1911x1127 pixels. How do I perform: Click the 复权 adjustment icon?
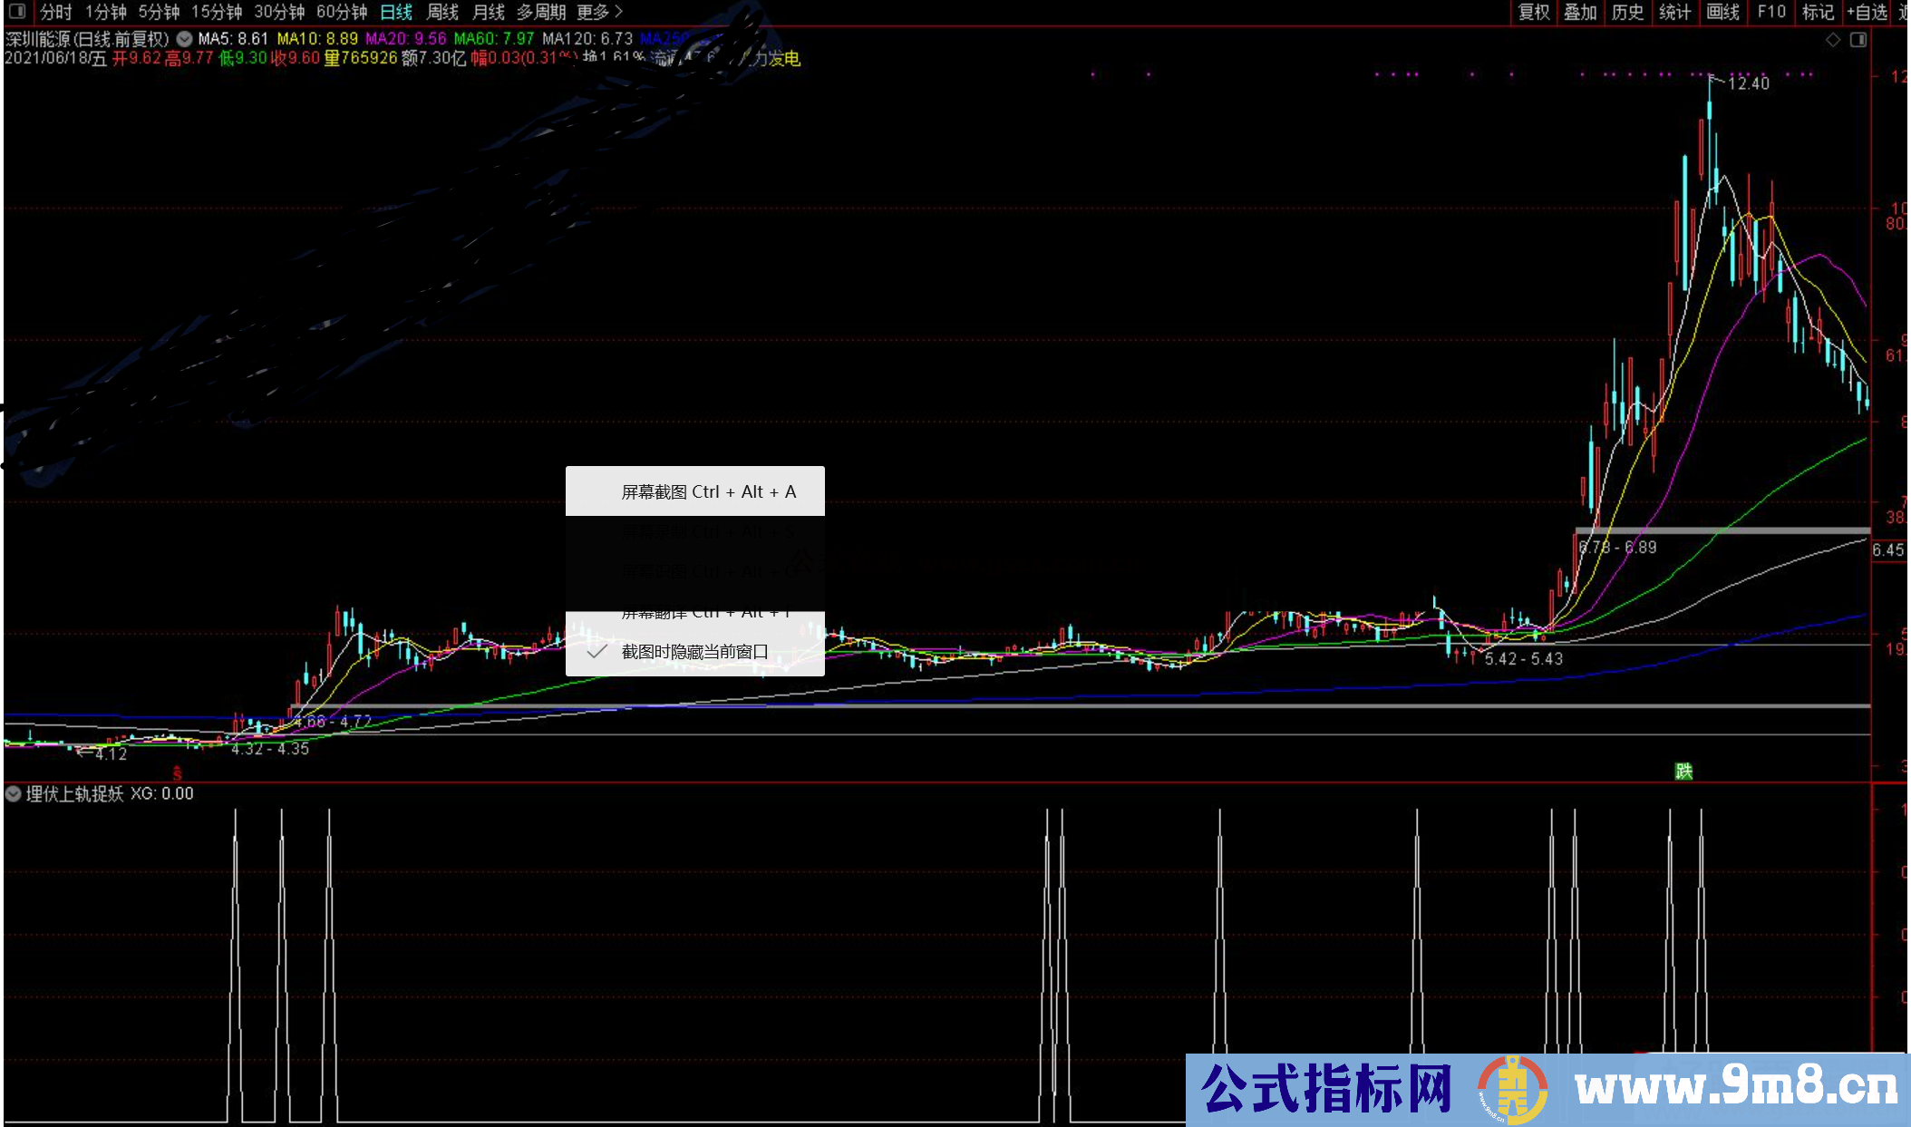pyautogui.click(x=1533, y=12)
